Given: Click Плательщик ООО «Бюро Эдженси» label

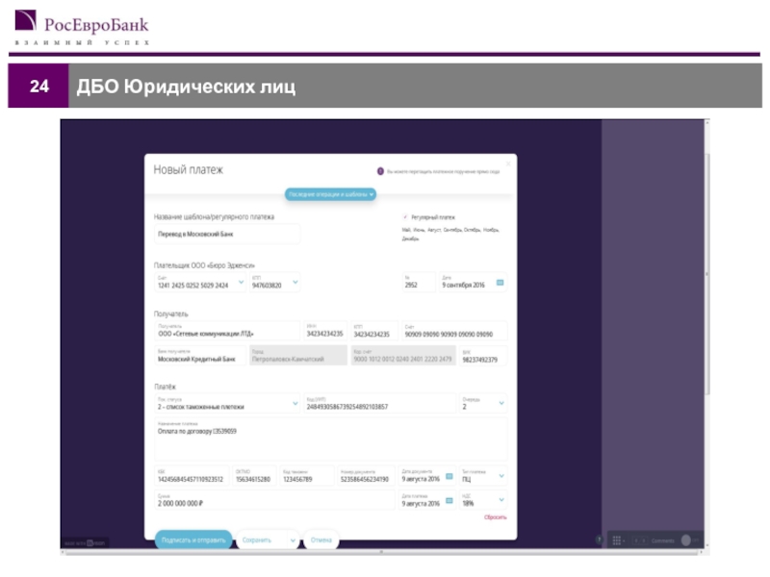Looking at the screenshot, I should pyautogui.click(x=204, y=265).
